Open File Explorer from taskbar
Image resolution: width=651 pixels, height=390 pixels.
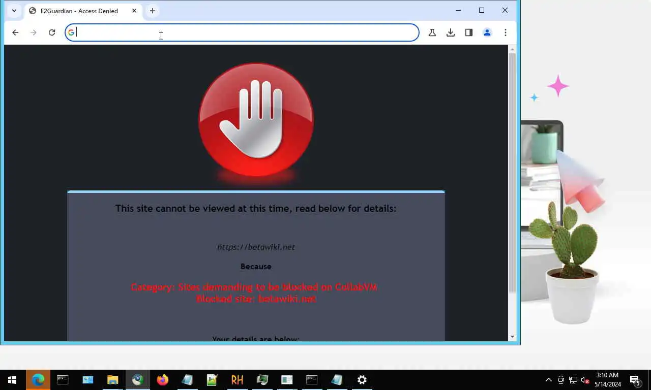[112, 380]
